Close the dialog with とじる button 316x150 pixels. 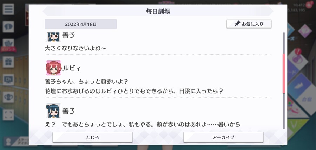(92, 137)
